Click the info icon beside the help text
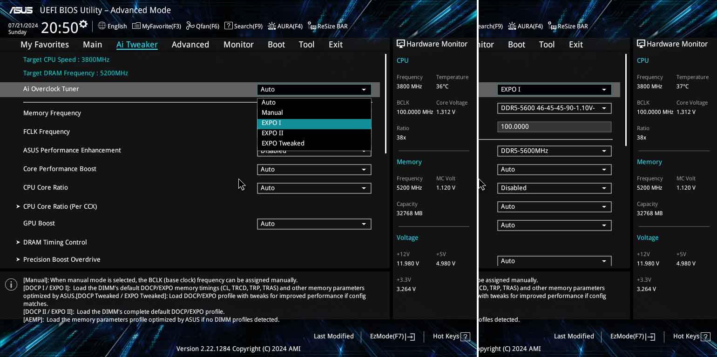The width and height of the screenshot is (717, 357). pos(11,284)
